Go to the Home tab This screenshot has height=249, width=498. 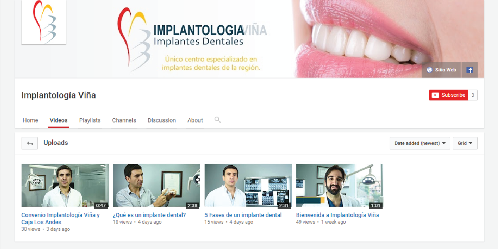[x=30, y=120]
